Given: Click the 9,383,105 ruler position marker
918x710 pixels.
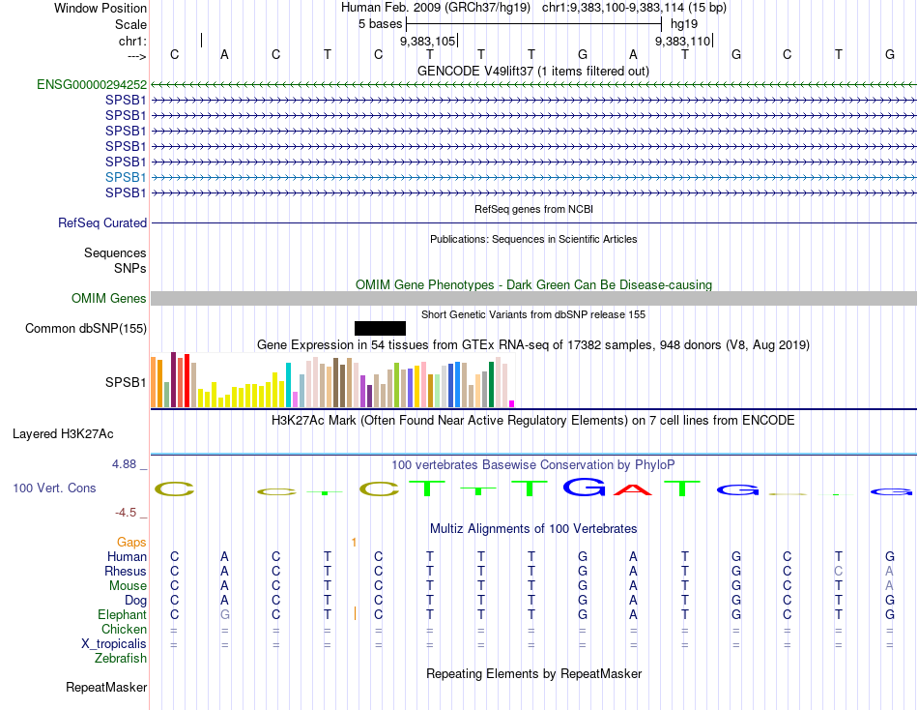Looking at the screenshot, I should [427, 41].
